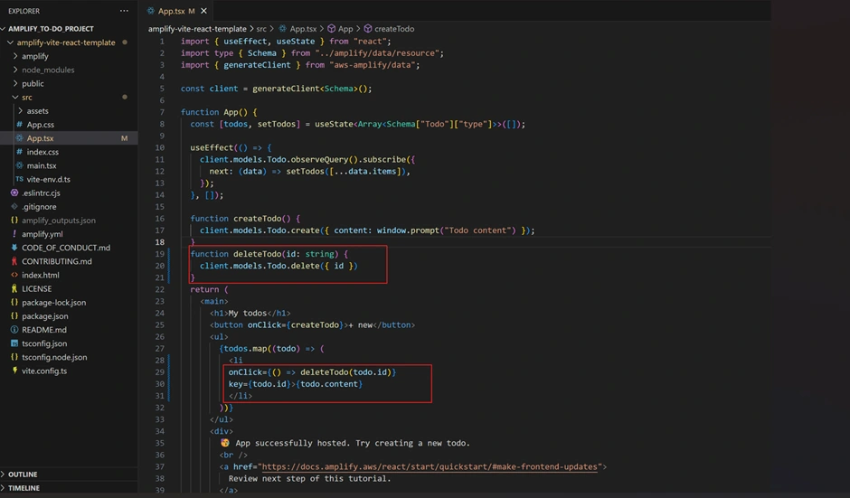The image size is (850, 498).
Task: Click the CODE_OF_CONDUCT.md markdown icon
Action: point(14,248)
